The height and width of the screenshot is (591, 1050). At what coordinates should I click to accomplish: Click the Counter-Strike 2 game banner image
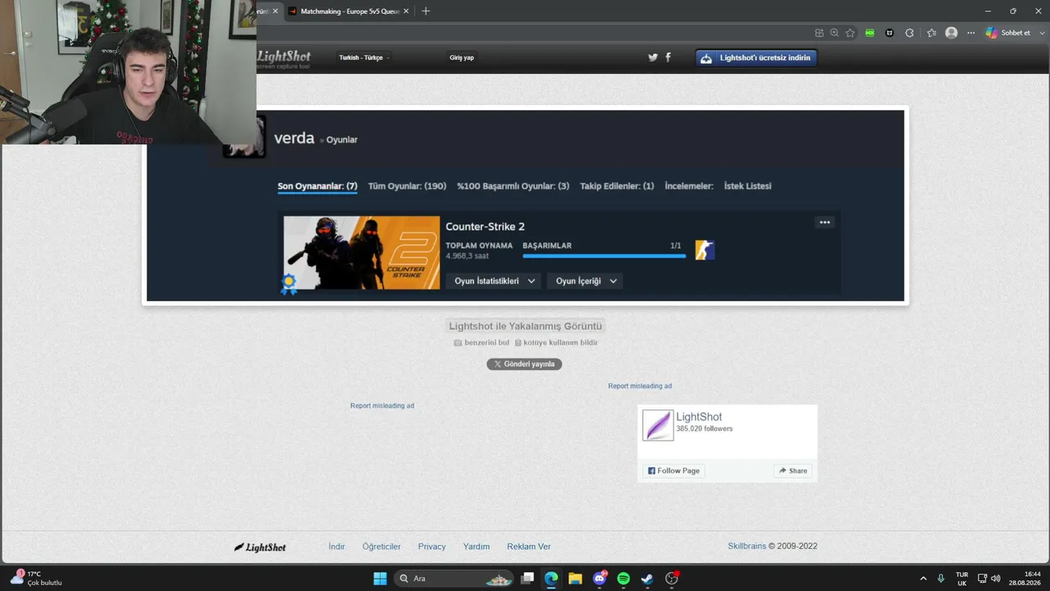362,253
